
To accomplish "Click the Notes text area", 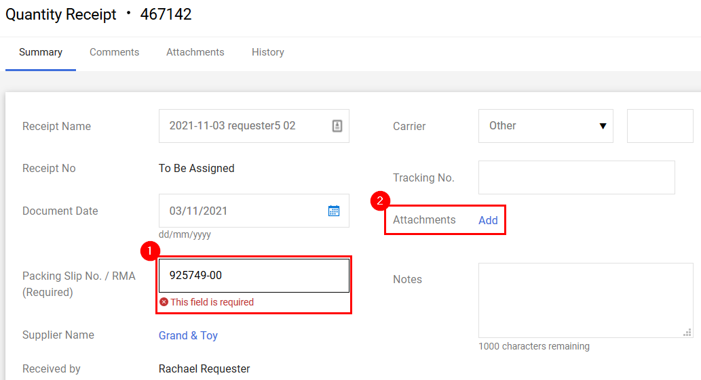I will 586,300.
